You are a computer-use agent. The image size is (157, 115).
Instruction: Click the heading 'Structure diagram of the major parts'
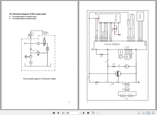(x=28, y=14)
